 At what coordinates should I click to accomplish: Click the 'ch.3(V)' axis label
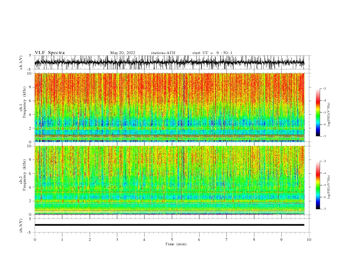(21, 225)
